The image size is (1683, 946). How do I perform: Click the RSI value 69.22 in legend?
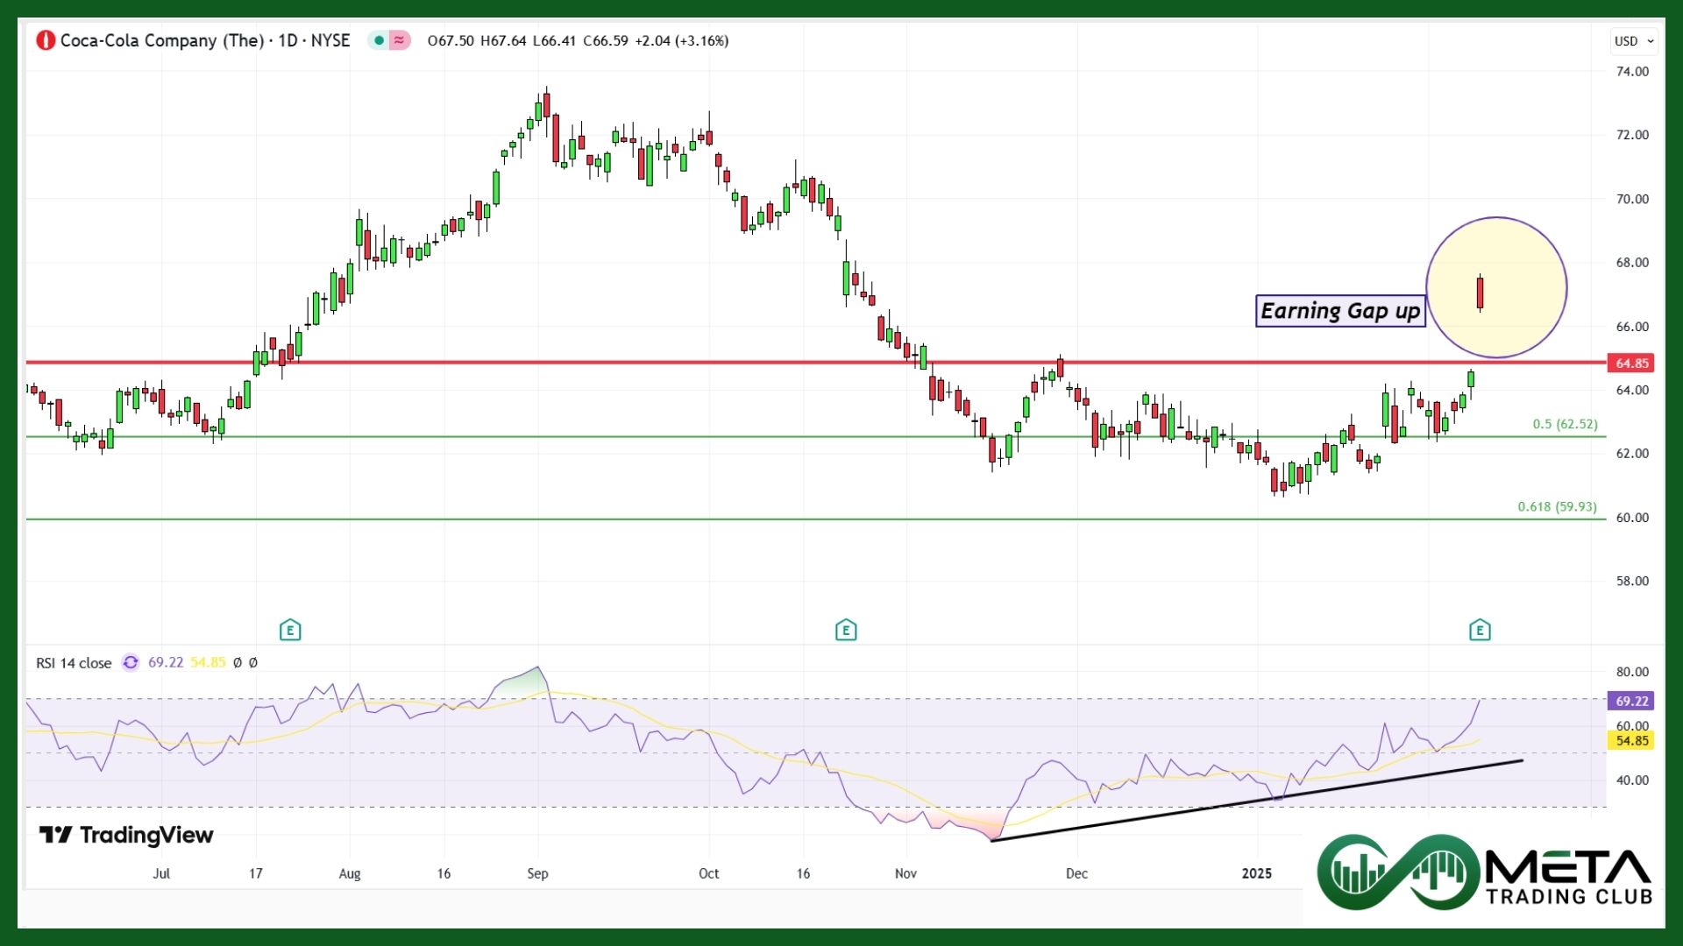[166, 662]
